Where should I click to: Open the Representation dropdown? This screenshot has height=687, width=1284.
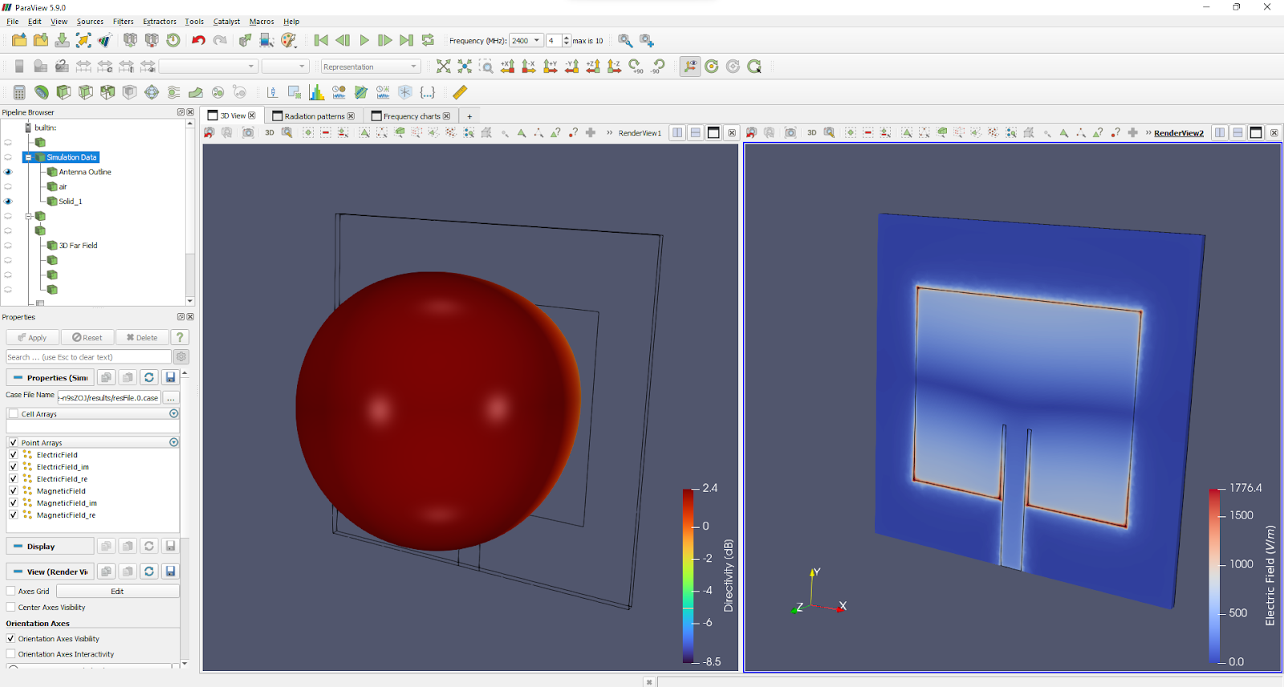pos(371,67)
